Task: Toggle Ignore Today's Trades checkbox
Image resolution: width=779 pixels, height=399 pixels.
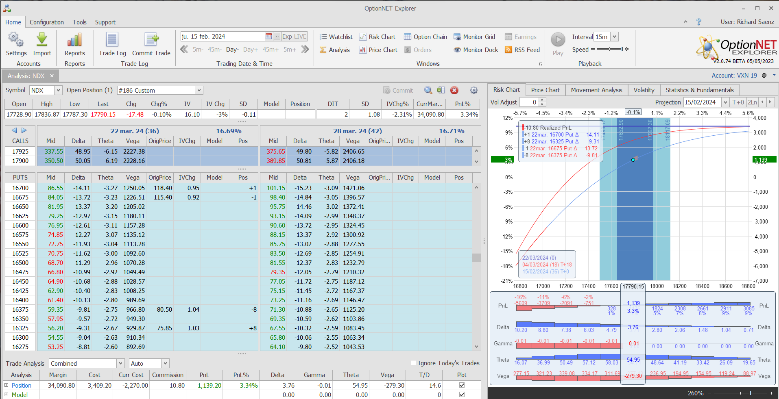Action: [x=413, y=363]
